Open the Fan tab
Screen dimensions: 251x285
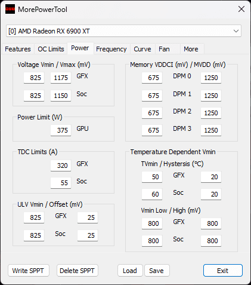click(x=164, y=49)
